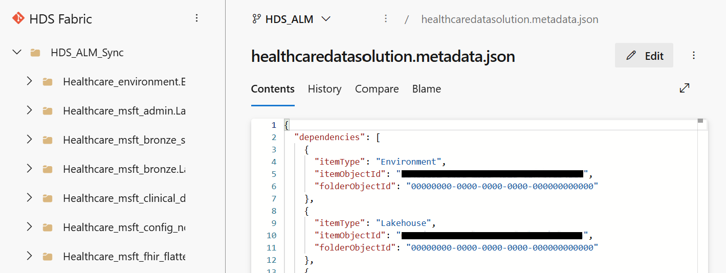Select Healthcare_msft_bronze_s folder name

[x=124, y=140]
